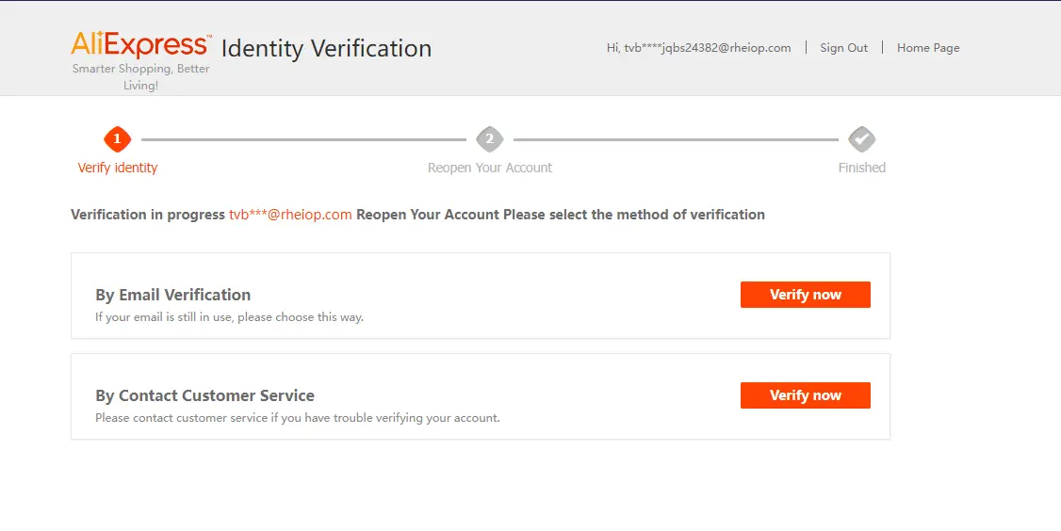Click the AliExpress logo
This screenshot has width=1061, height=531.
coord(141,44)
